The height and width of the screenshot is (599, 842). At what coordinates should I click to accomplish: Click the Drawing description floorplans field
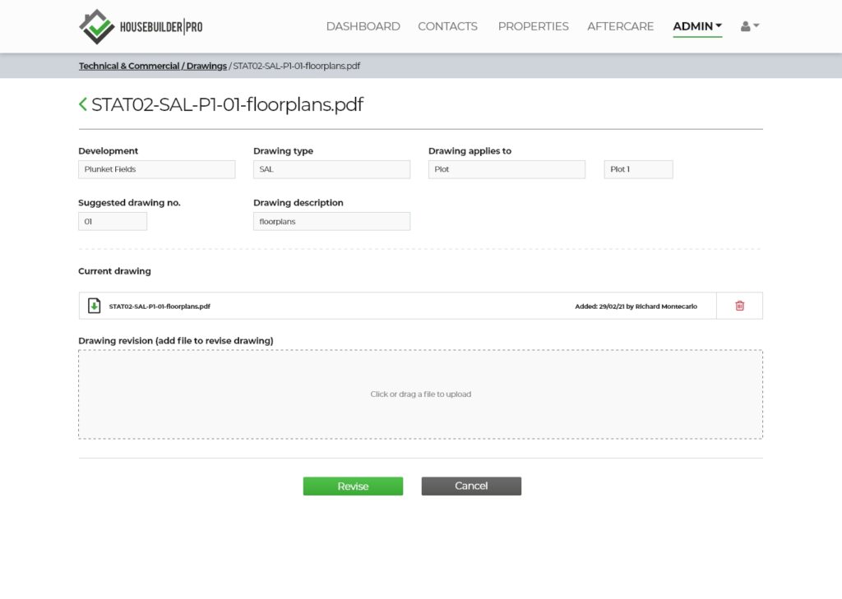click(331, 221)
